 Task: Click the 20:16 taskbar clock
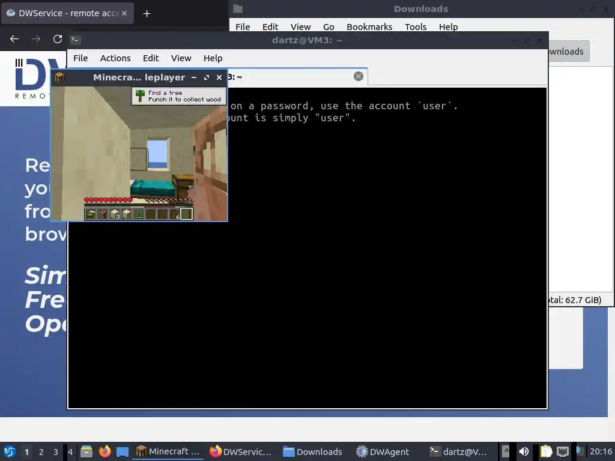coord(601,451)
